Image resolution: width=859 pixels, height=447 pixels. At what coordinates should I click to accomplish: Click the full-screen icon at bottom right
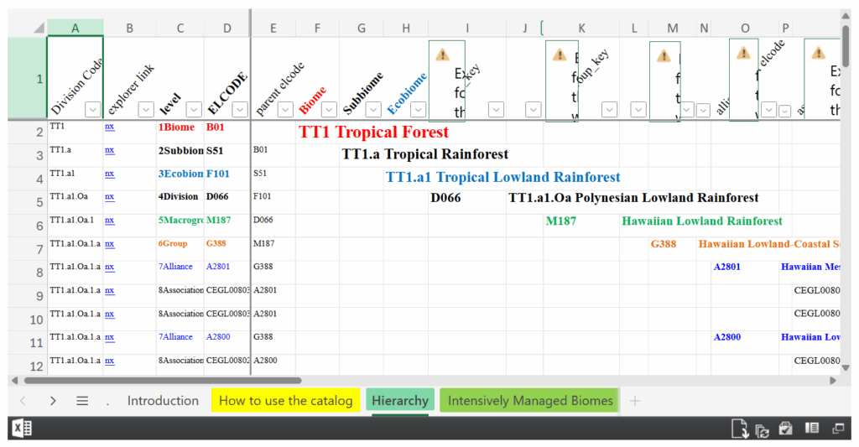click(837, 429)
